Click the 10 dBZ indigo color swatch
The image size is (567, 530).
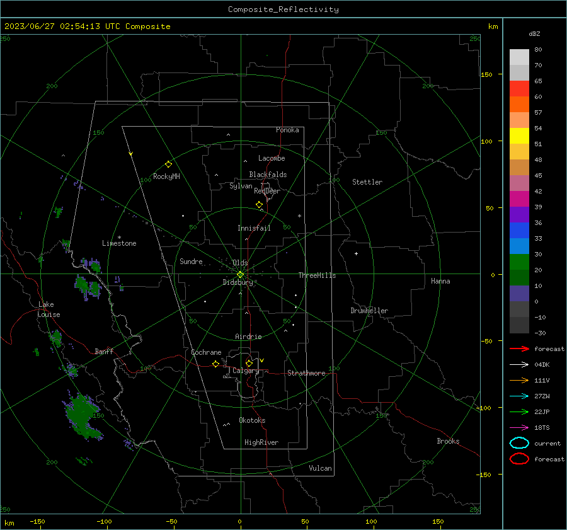[519, 294]
